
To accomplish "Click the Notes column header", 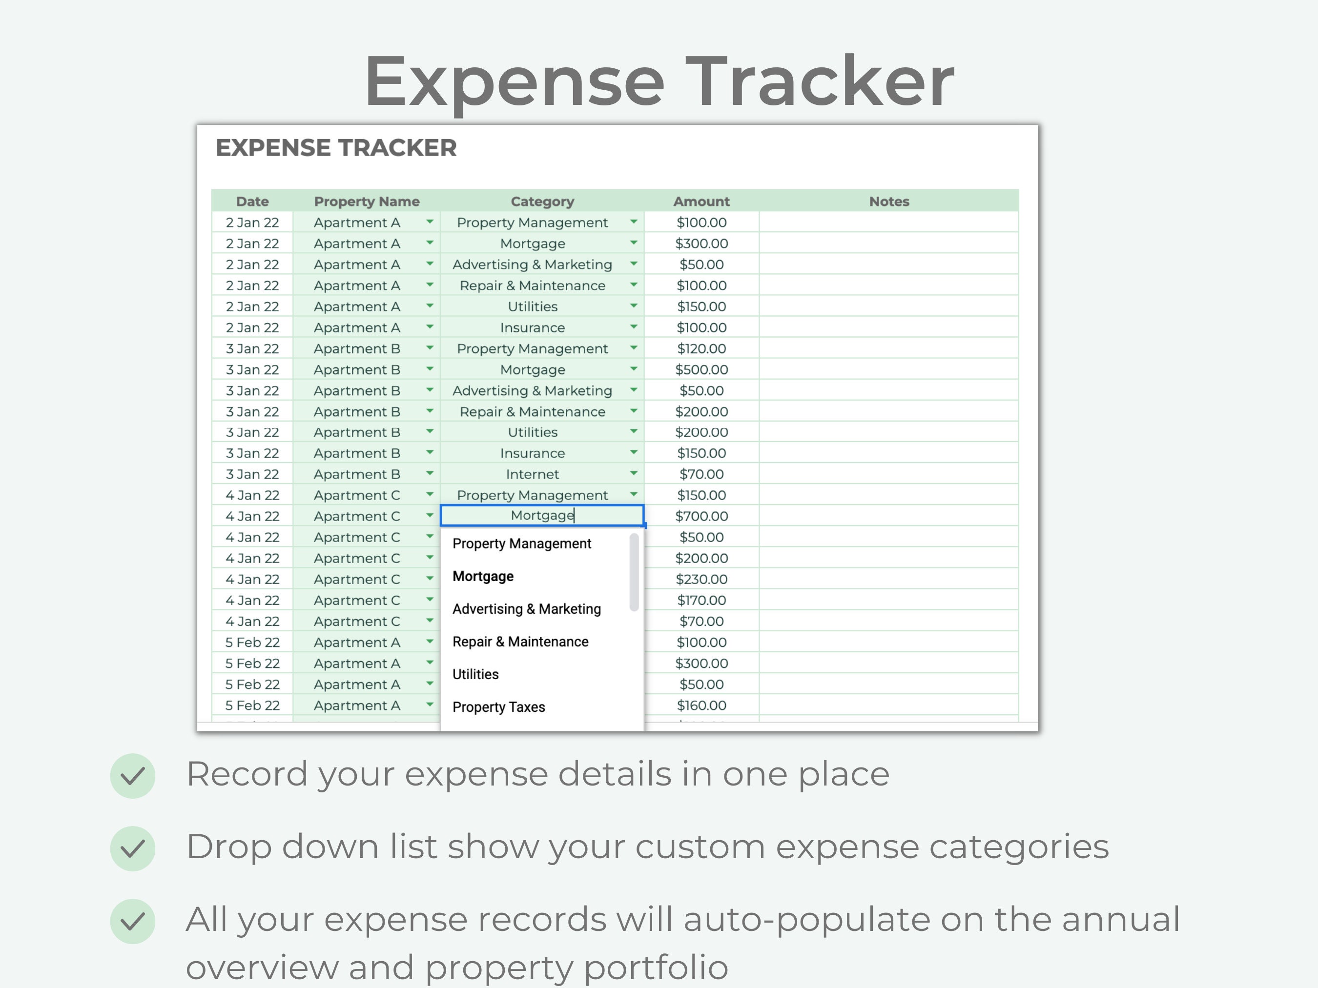I will (x=889, y=202).
